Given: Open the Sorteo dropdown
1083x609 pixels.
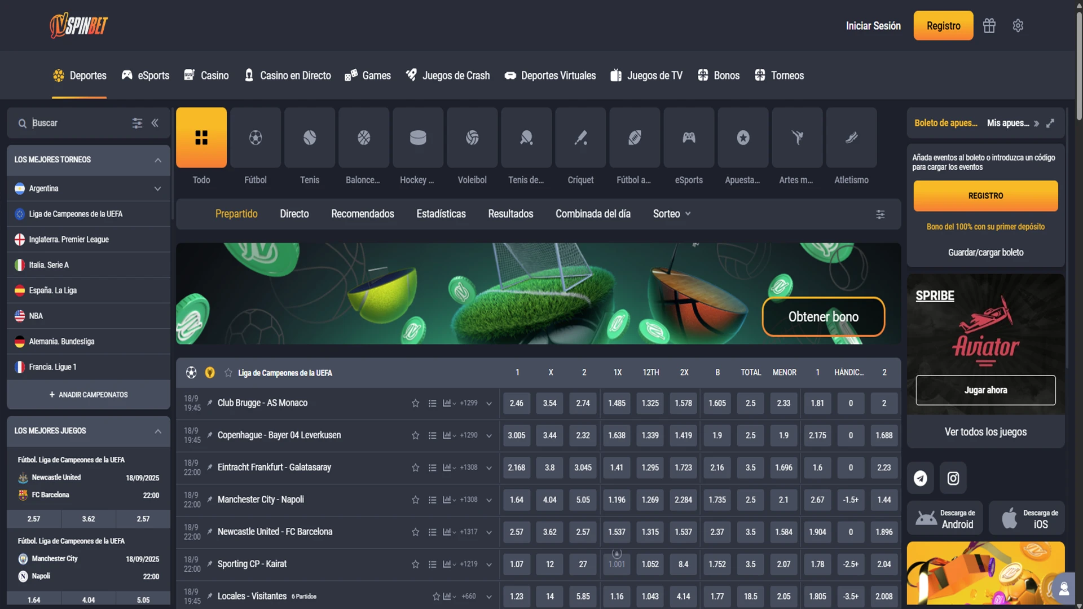Looking at the screenshot, I should [x=672, y=214].
